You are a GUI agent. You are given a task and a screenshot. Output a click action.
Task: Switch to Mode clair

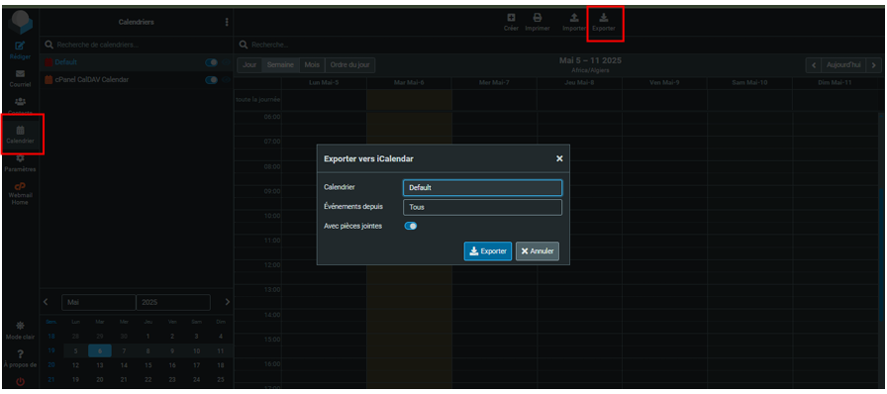20,330
